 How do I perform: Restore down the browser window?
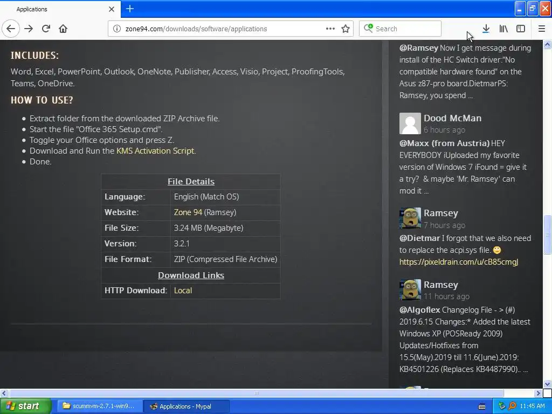pyautogui.click(x=533, y=9)
